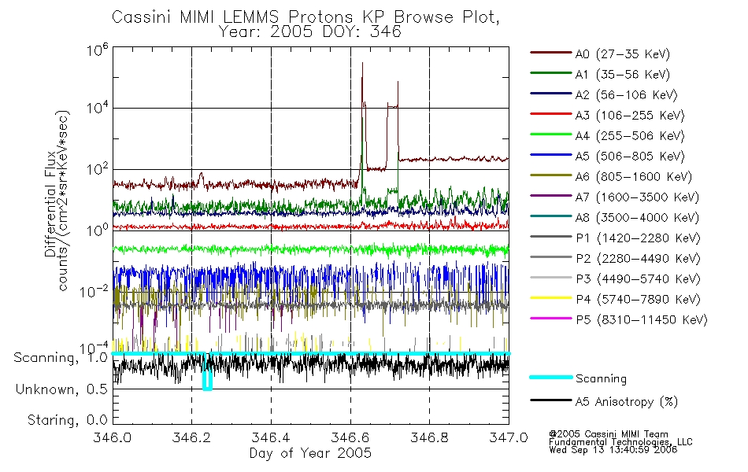
Task: Click the A8 (3500-4000 KeV) legend label
Action: coord(637,219)
